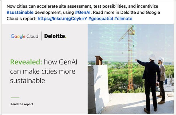
Task: Follow the lnkd.in/gCeykirY report link
Action: 62,19
